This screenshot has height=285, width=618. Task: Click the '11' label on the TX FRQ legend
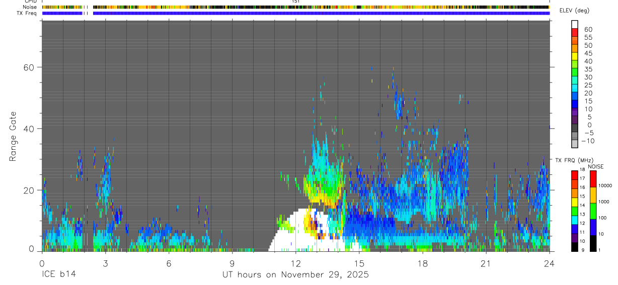pos(582,232)
